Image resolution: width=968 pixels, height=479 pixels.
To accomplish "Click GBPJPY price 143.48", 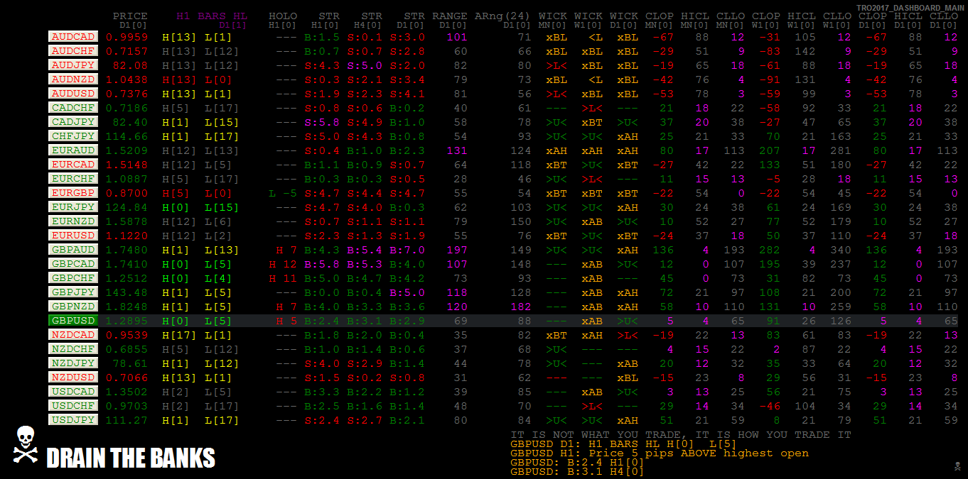I will pyautogui.click(x=127, y=292).
